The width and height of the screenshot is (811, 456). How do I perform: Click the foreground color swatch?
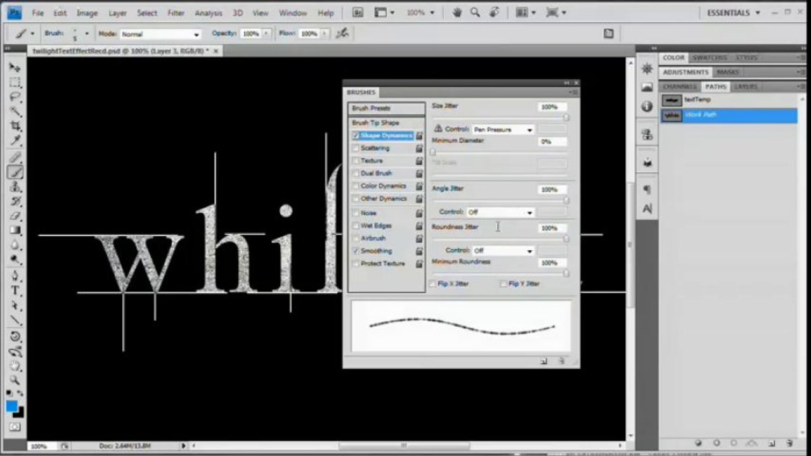click(11, 406)
